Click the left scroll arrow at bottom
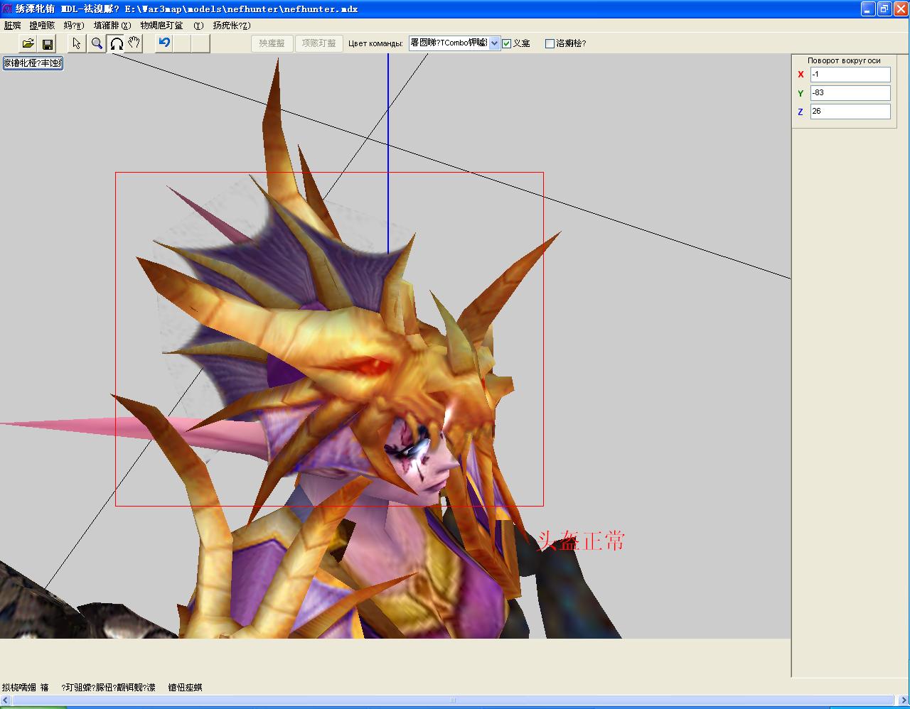 tap(6, 700)
